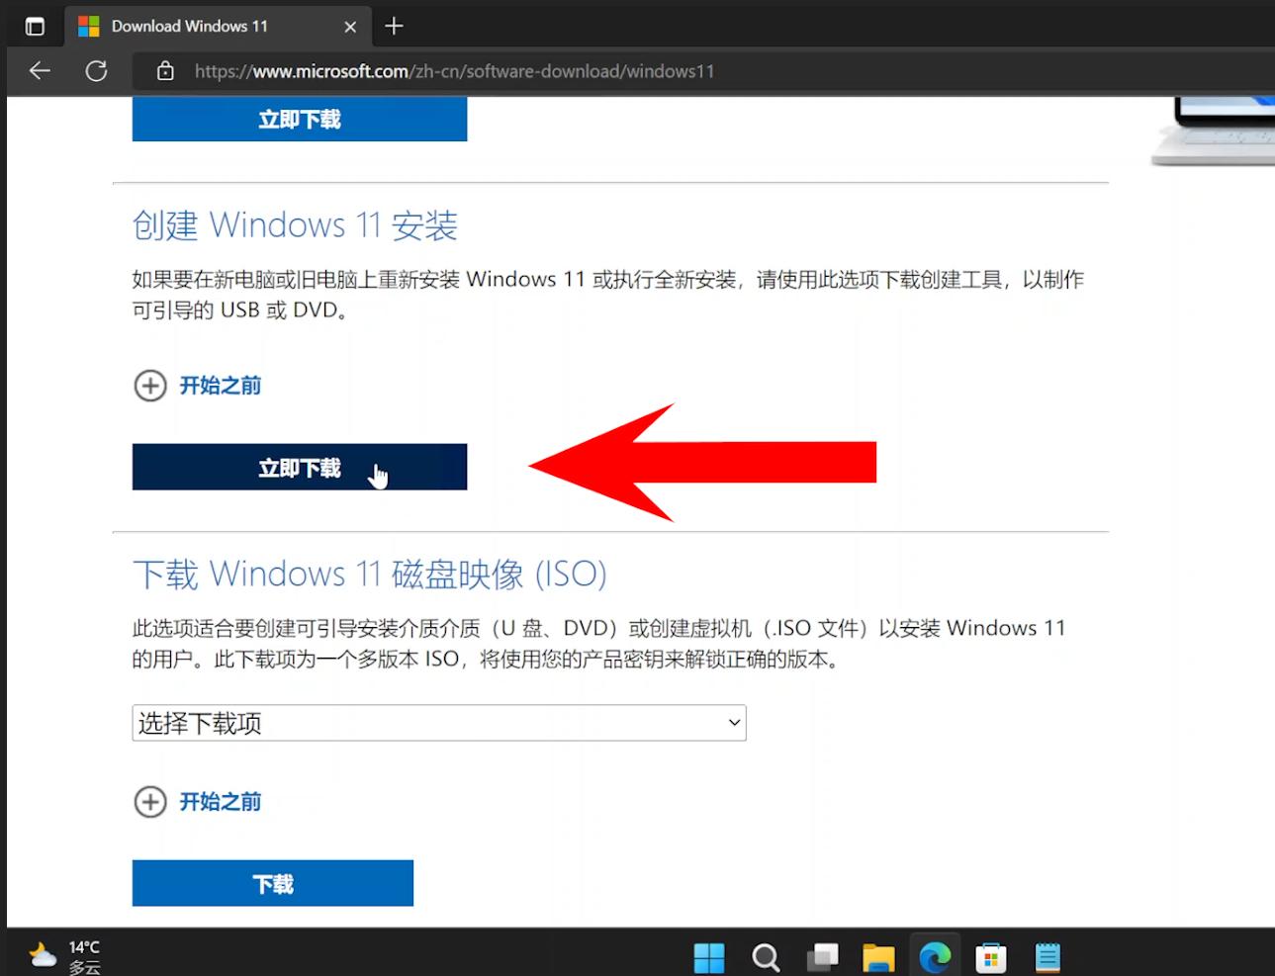Open the Start menu
The width and height of the screenshot is (1275, 976).
click(x=708, y=956)
